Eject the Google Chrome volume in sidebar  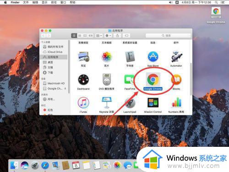coord(65,88)
